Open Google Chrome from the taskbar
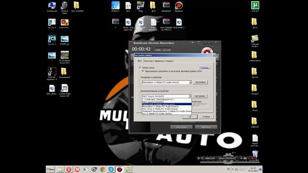The height and width of the screenshot is (173, 308). 103,169
